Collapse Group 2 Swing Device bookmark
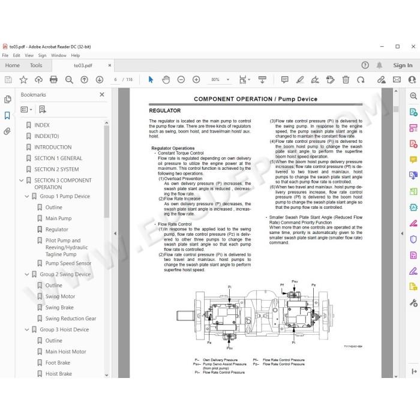 tap(27, 274)
